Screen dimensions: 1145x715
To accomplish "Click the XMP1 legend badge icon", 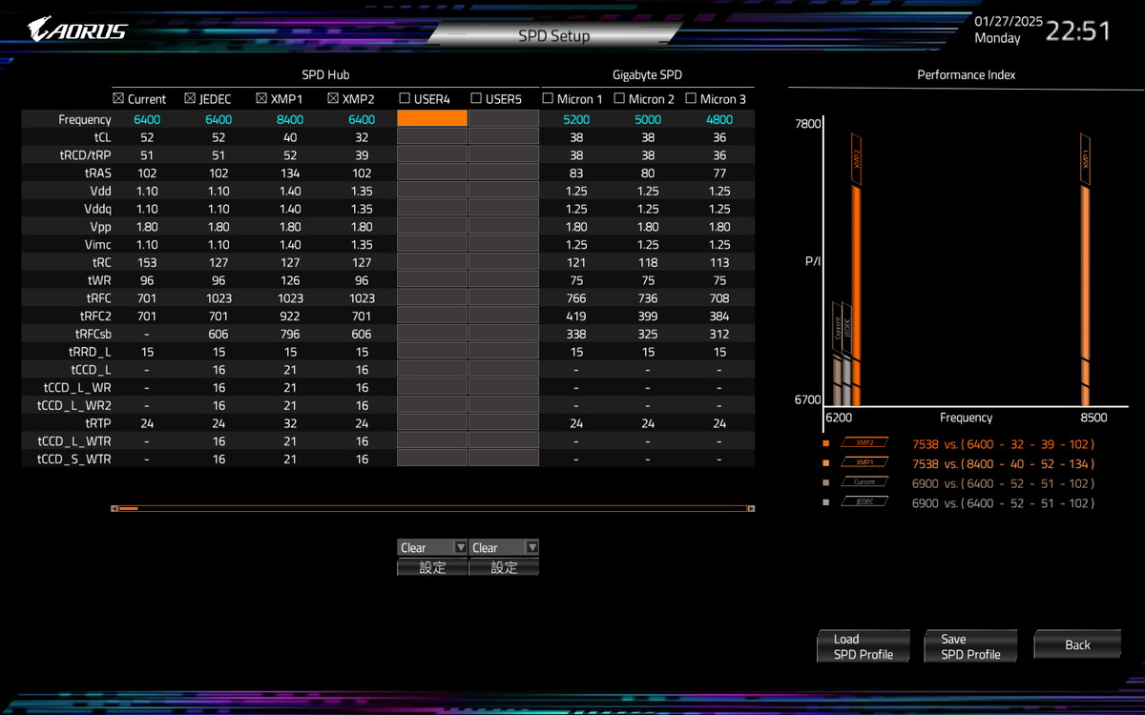I will coord(864,462).
